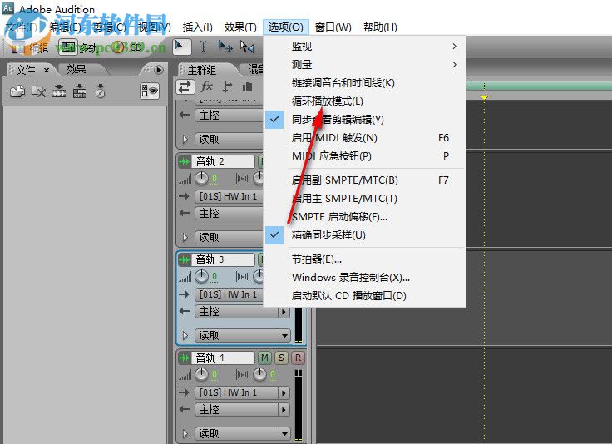Open the 窗口(W) menu
Screen dimensions: 612x444
coord(333,27)
